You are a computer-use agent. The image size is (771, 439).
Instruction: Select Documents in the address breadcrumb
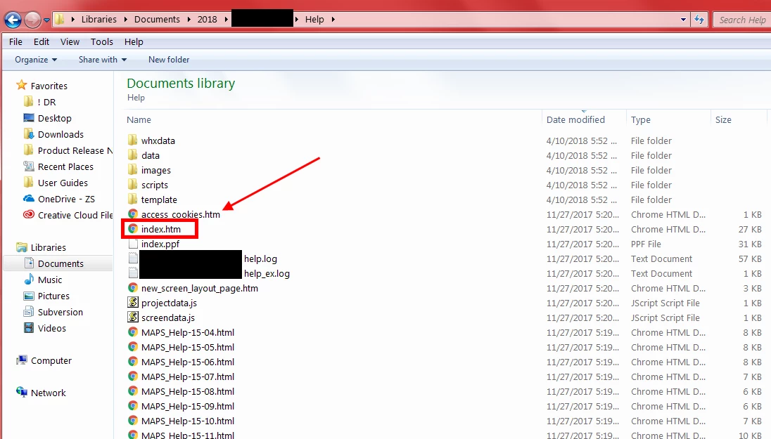click(157, 19)
